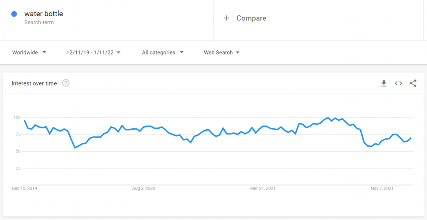Click the Search term label under water bottle
This screenshot has height=220, width=427.
click(39, 22)
